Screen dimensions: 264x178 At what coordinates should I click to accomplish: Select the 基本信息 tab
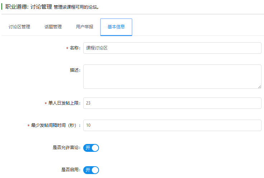[116, 27]
